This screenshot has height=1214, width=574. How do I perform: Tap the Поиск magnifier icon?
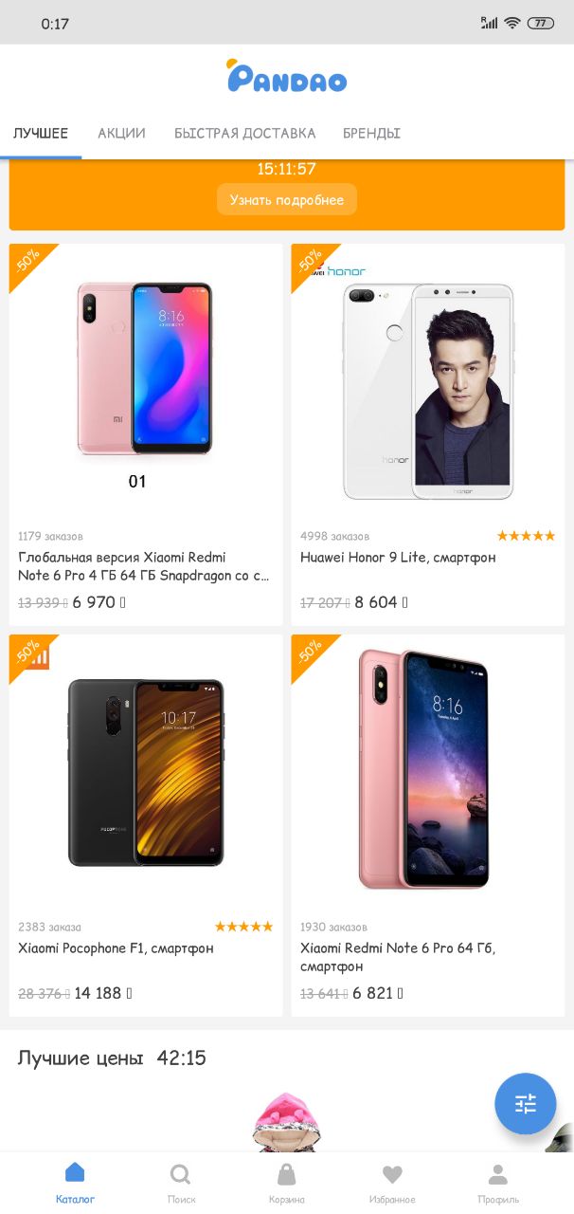180,1174
